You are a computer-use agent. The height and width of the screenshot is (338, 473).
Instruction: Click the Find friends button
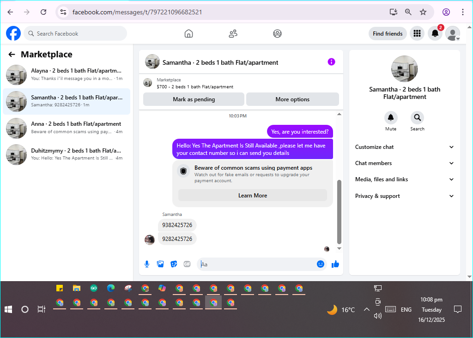pyautogui.click(x=388, y=34)
